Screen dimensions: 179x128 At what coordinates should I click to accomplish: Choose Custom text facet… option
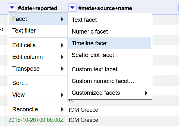(110, 69)
